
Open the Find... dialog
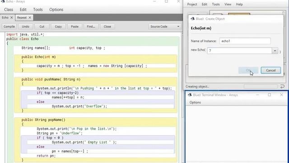pyautogui.click(x=91, y=27)
